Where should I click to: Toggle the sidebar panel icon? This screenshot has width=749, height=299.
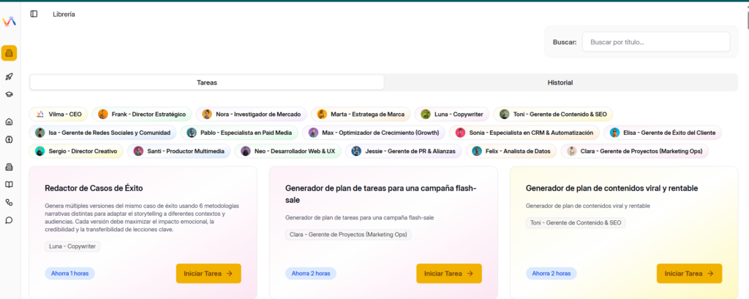34,14
